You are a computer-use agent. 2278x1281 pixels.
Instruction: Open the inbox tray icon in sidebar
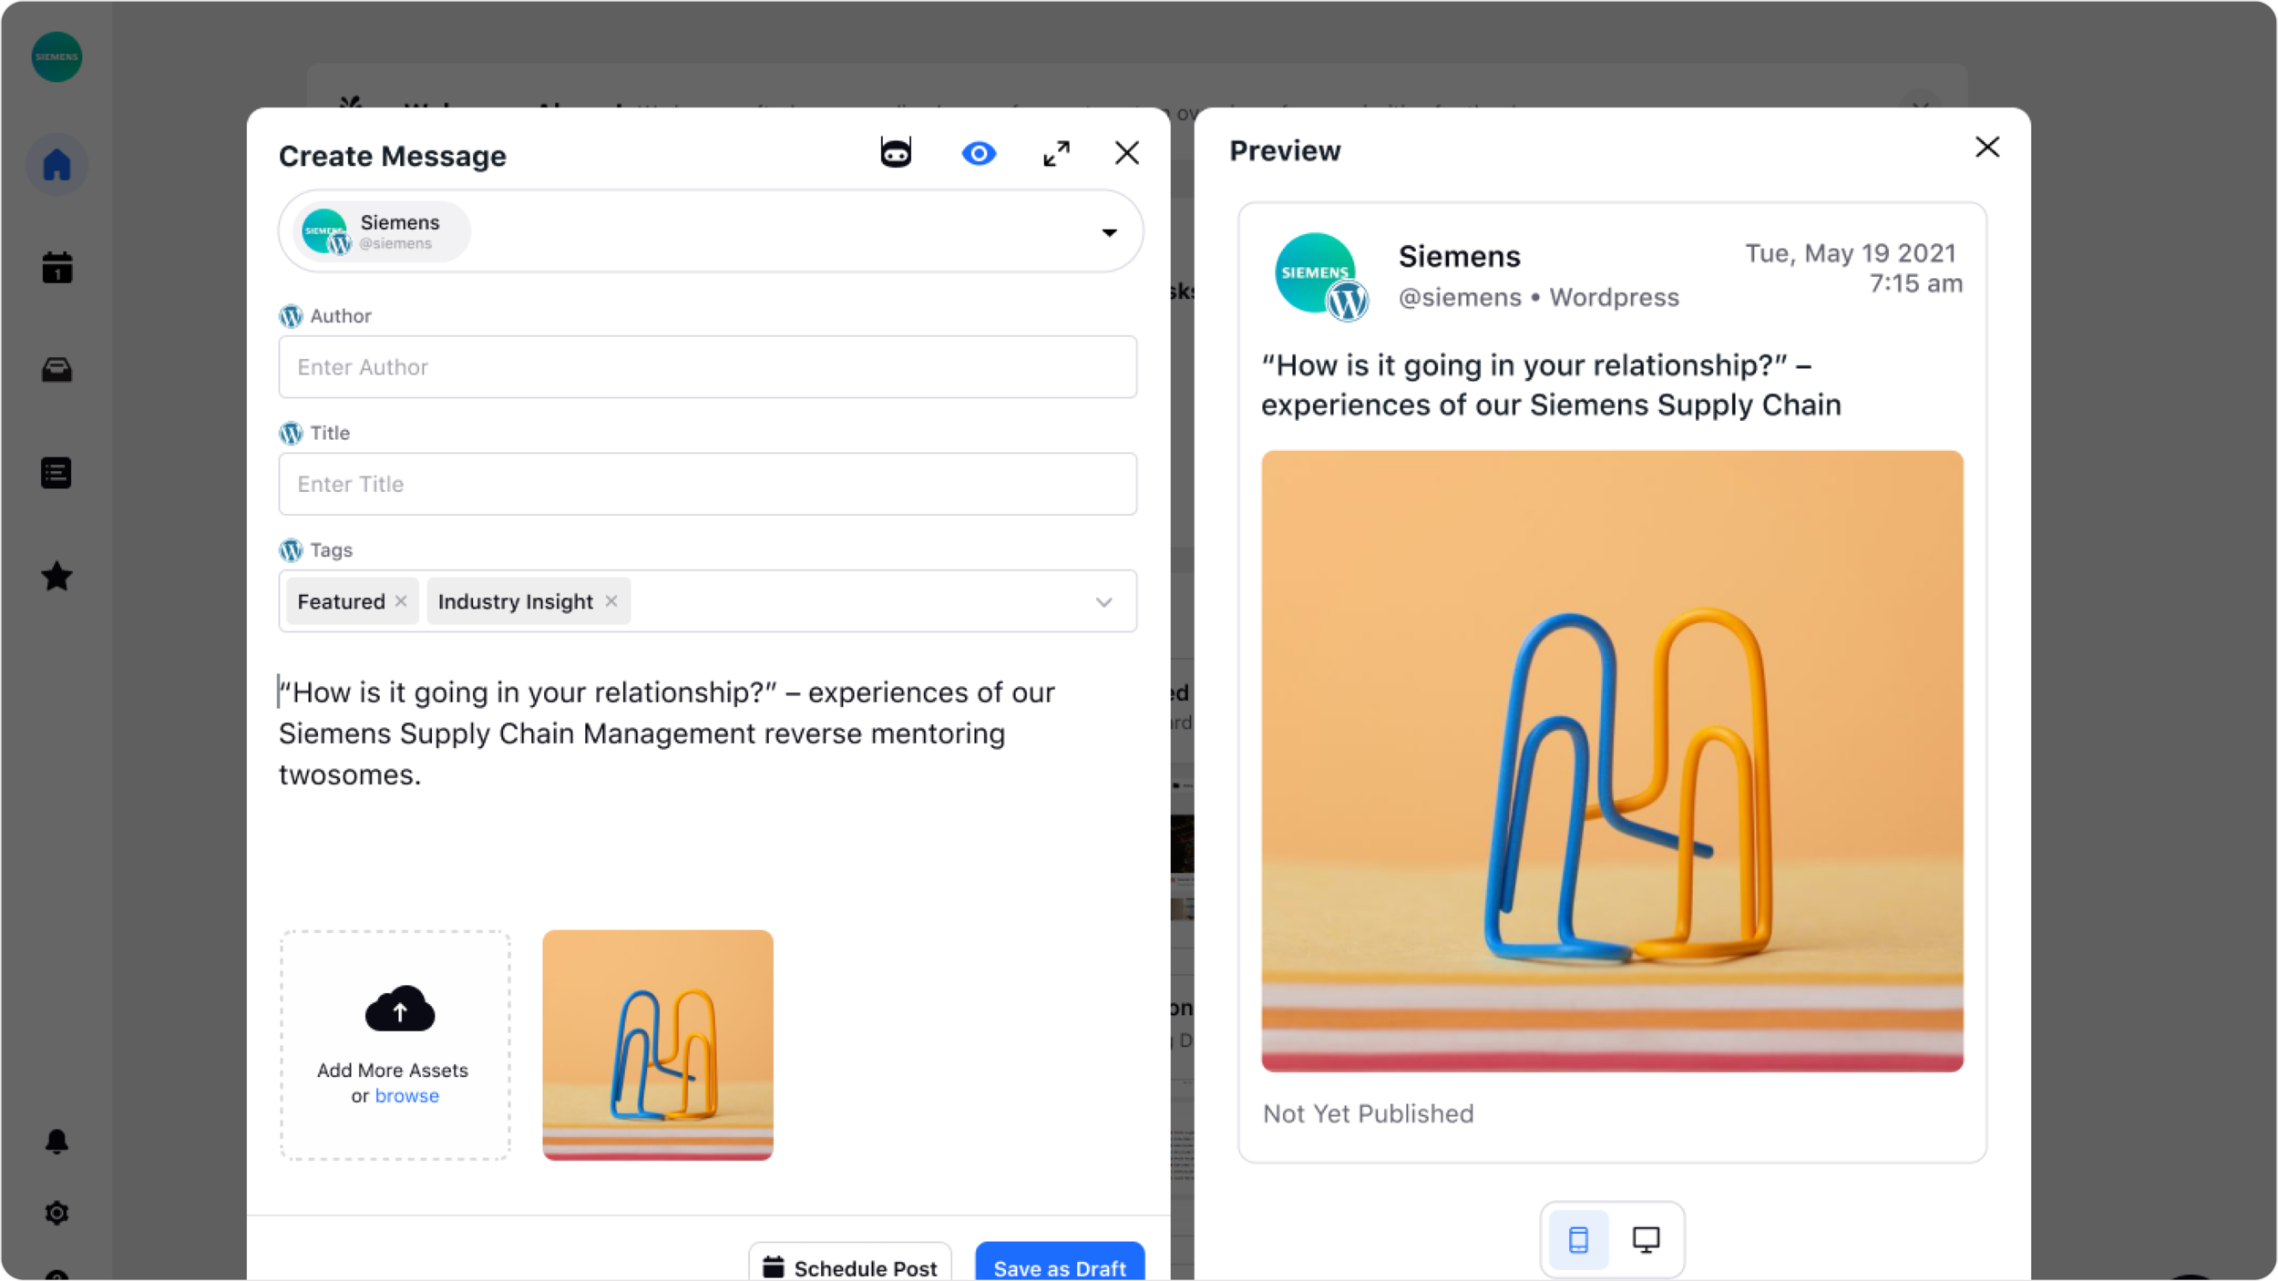coord(56,370)
